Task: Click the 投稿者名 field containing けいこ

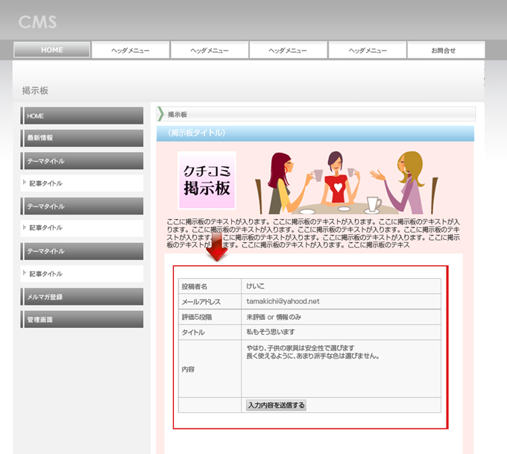Action: (342, 286)
